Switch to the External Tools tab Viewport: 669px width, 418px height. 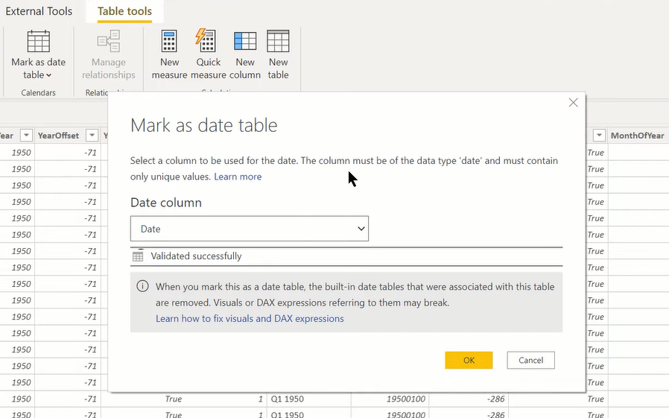coord(39,11)
